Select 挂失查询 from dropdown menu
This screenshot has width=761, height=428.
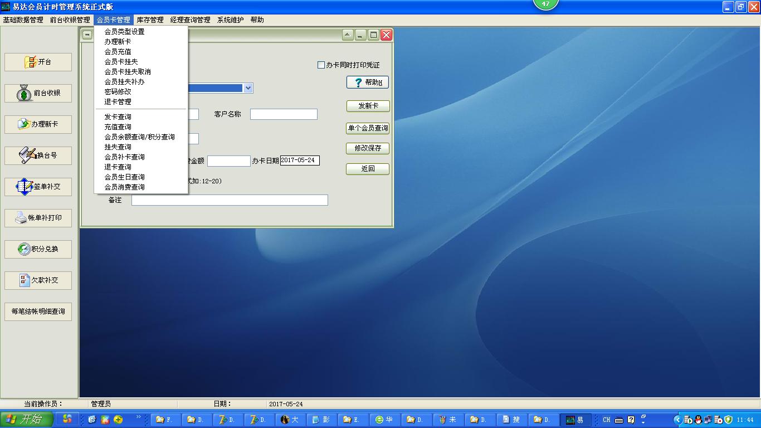tap(141, 147)
